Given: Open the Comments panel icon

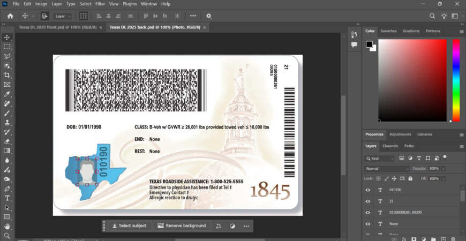Looking at the screenshot, I should click(x=354, y=44).
